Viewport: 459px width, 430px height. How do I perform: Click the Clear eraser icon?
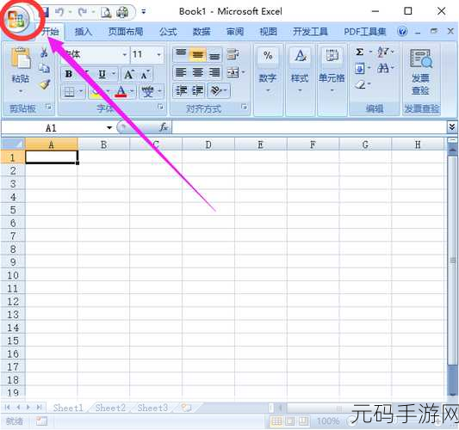(360, 85)
